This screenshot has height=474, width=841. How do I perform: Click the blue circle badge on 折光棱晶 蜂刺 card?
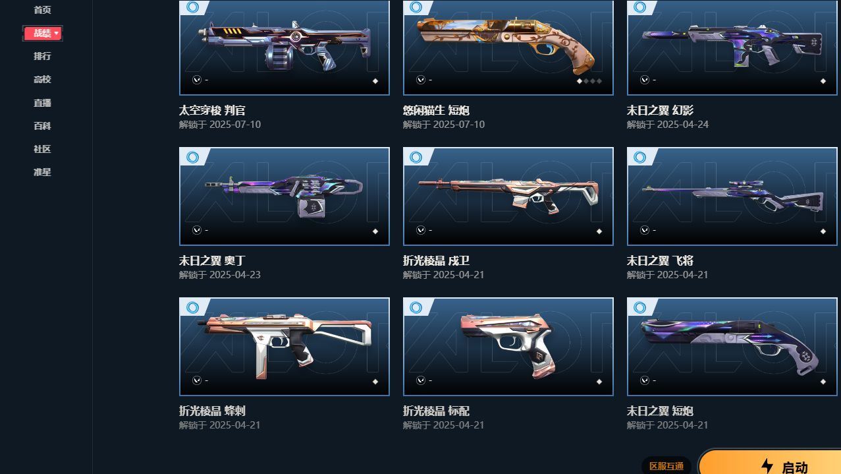pos(192,307)
